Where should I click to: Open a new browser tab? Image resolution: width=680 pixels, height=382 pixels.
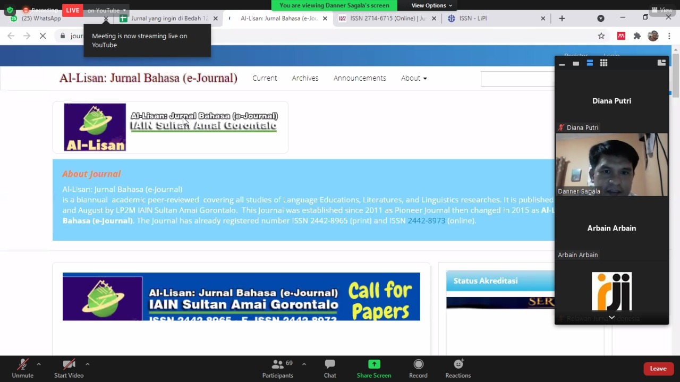pyautogui.click(x=562, y=19)
